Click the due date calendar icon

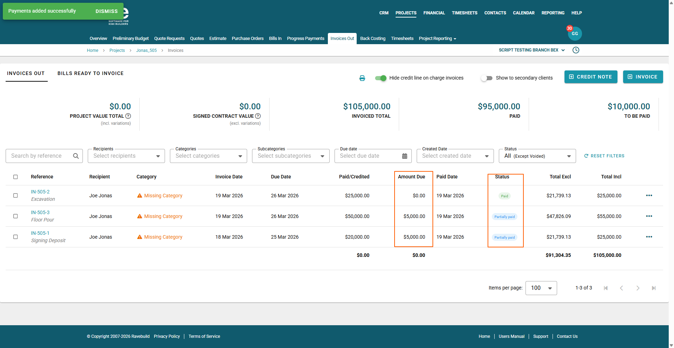pyautogui.click(x=404, y=156)
